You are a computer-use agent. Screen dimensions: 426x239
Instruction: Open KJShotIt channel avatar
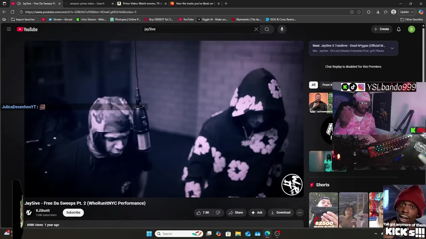pos(29,212)
